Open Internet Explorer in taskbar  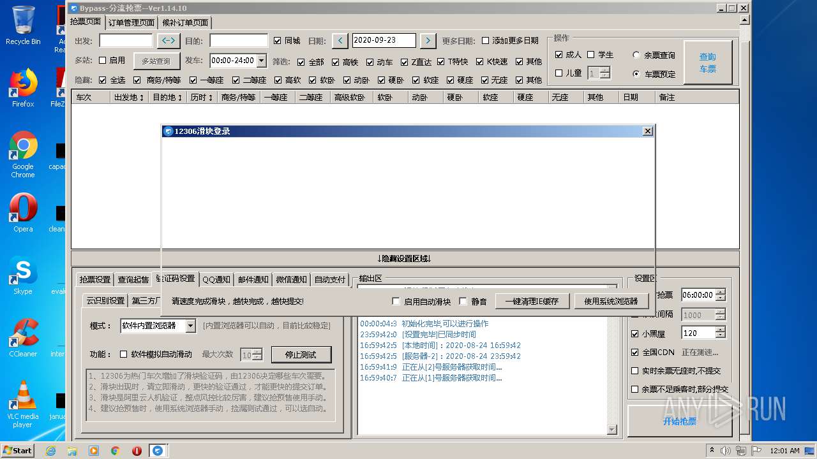point(51,451)
